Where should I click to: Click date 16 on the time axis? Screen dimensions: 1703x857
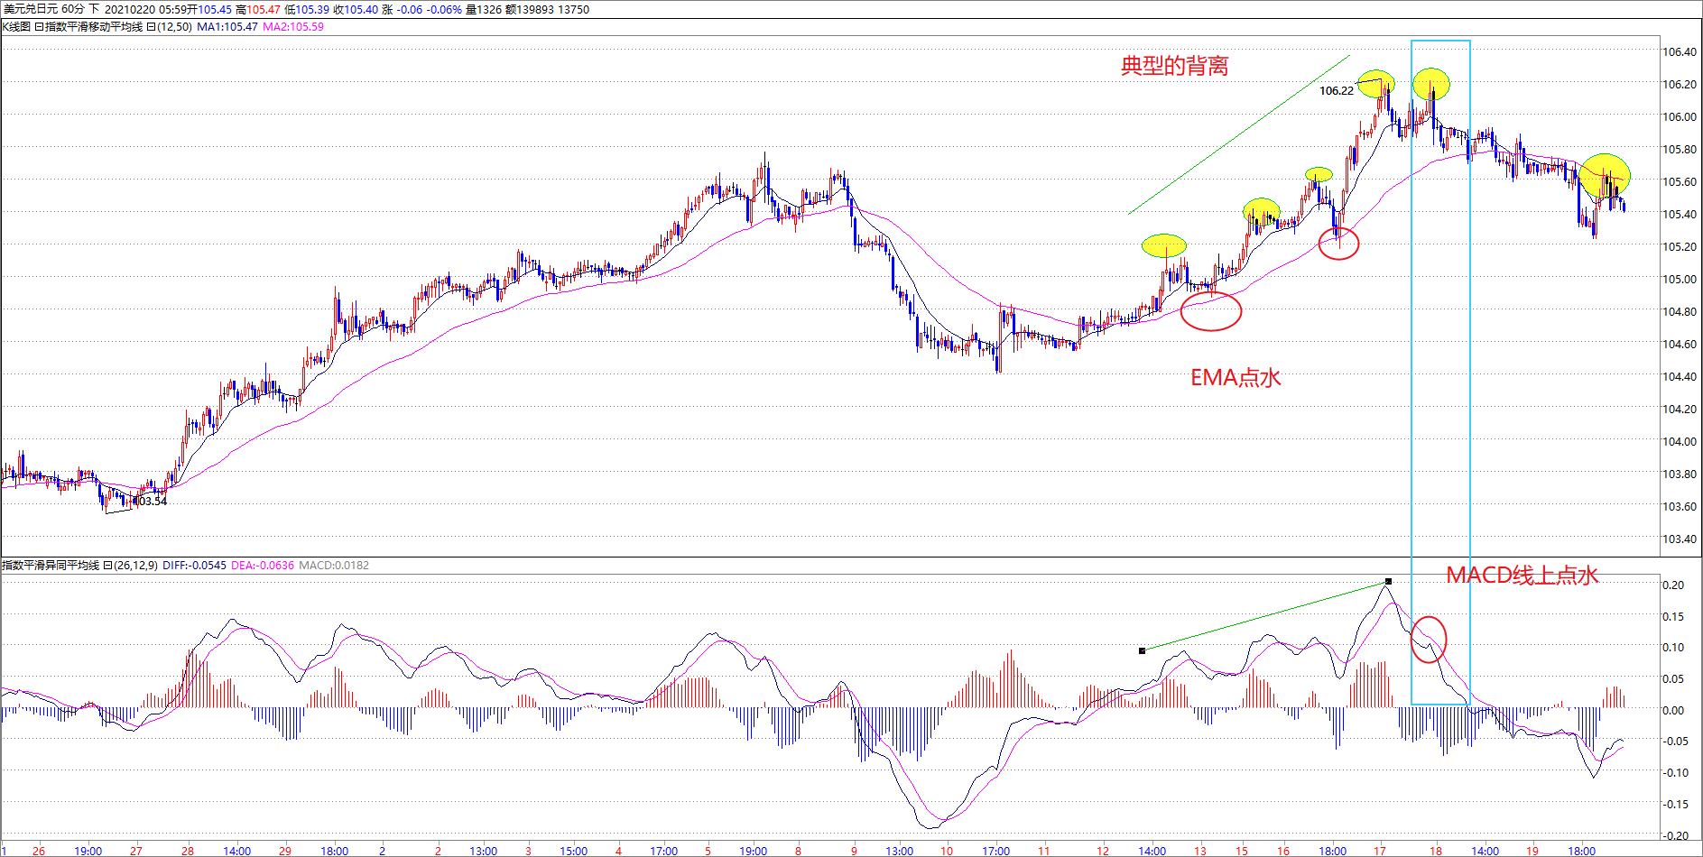[1283, 850]
